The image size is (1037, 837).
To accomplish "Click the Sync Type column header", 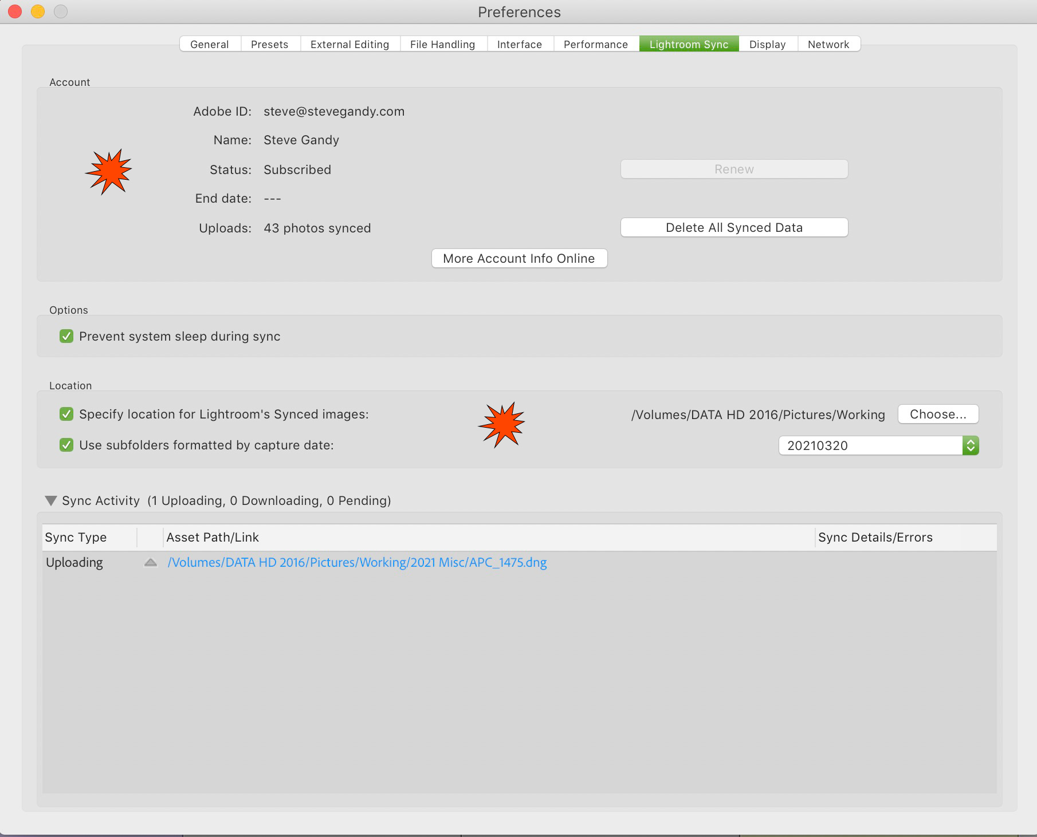I will pos(90,537).
